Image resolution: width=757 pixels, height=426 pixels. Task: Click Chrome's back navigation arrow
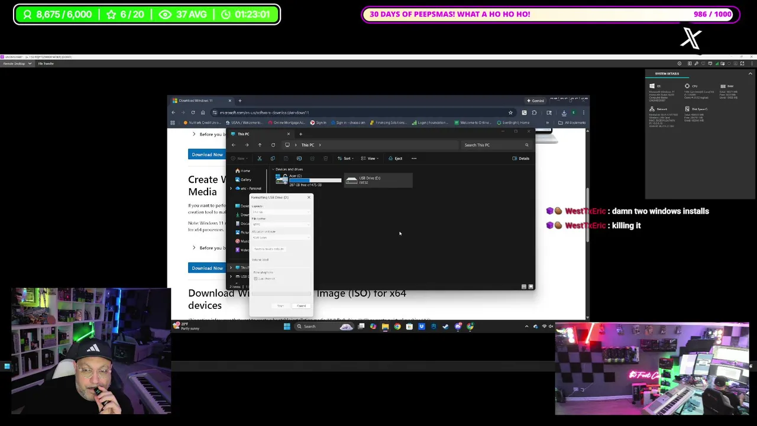[x=173, y=112]
